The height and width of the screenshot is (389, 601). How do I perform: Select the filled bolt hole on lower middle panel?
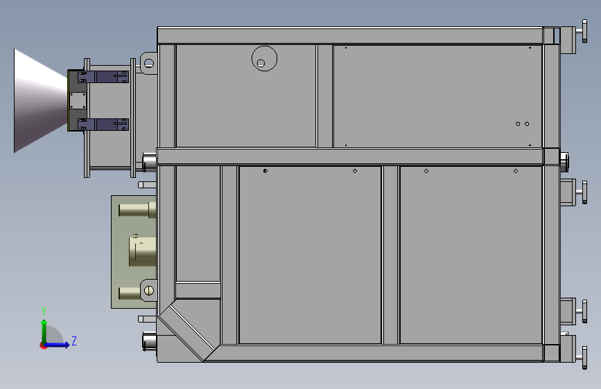[265, 171]
